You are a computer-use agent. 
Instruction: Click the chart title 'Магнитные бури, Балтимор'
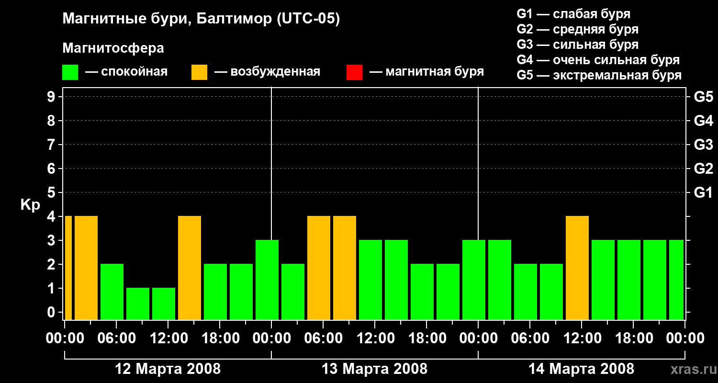point(201,19)
